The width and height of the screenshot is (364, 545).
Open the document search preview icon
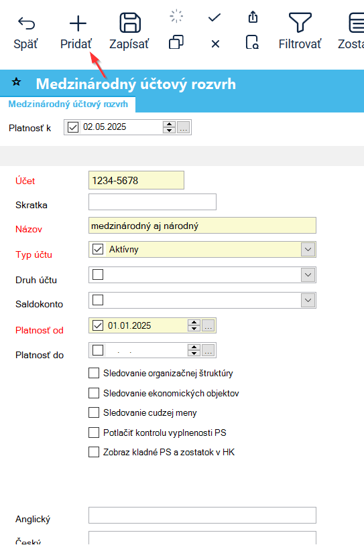pyautogui.click(x=252, y=42)
